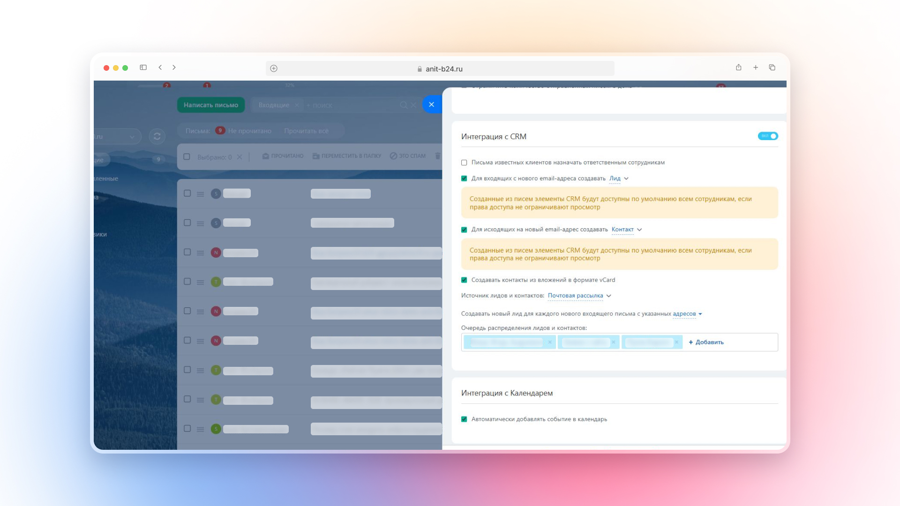Screen dimensions: 900x506
Task: Expand the адресов list link
Action: (x=687, y=314)
